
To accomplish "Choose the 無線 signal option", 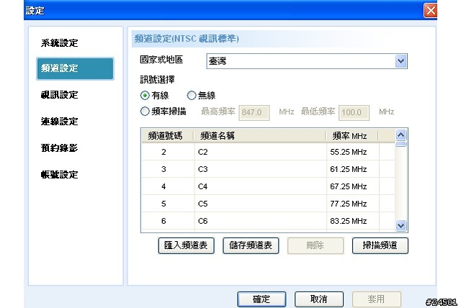I will click(x=192, y=96).
